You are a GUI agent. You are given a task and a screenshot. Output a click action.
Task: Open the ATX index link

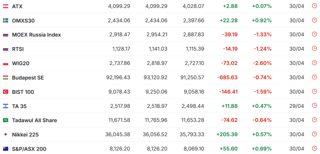point(17,7)
